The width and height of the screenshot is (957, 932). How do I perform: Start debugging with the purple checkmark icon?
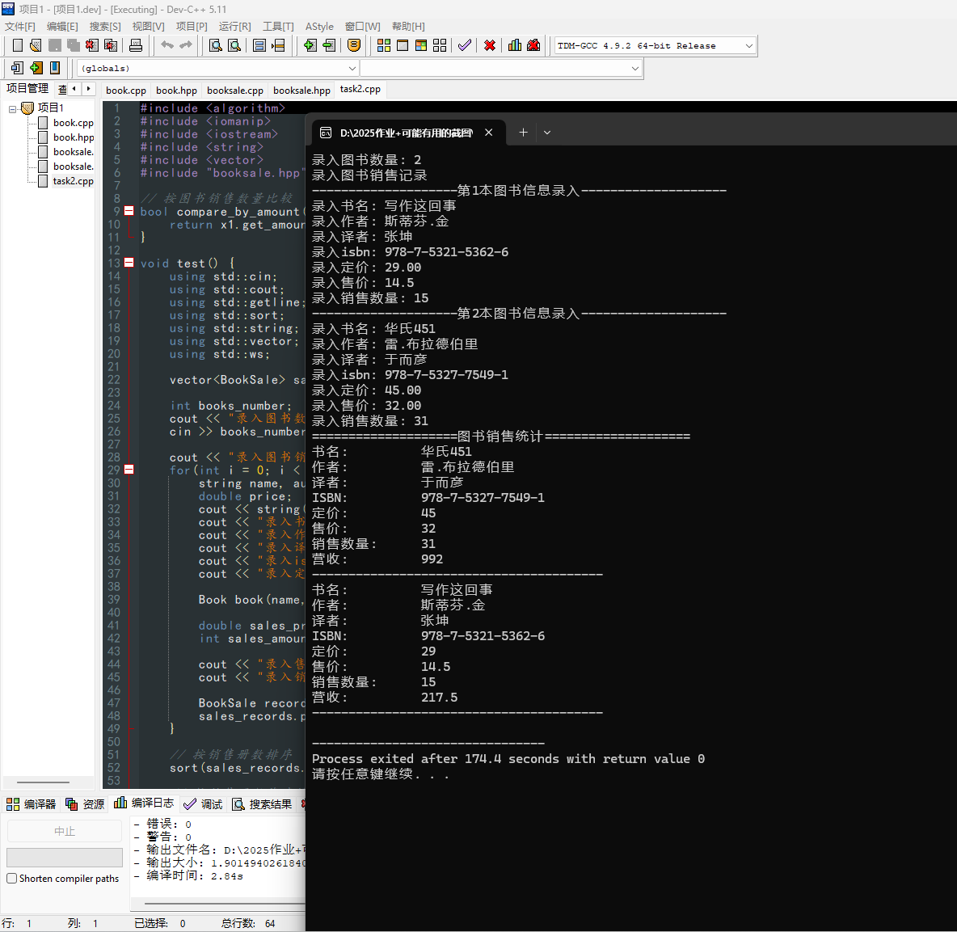tap(465, 45)
